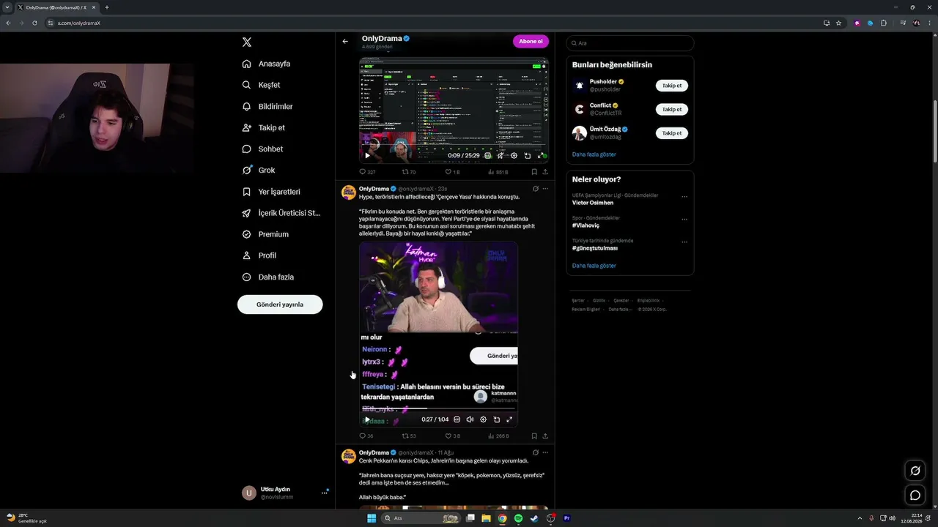Open Premium in the sidebar
This screenshot has width=938, height=527.
265,234
